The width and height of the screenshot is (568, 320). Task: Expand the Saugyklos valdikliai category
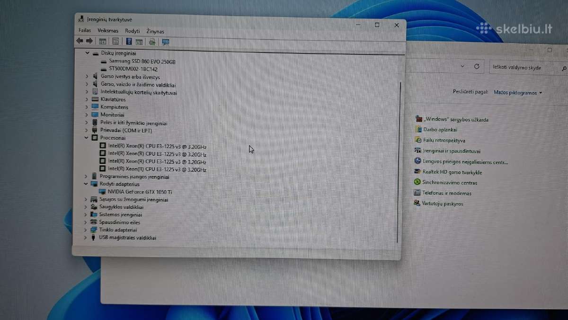tap(86, 207)
